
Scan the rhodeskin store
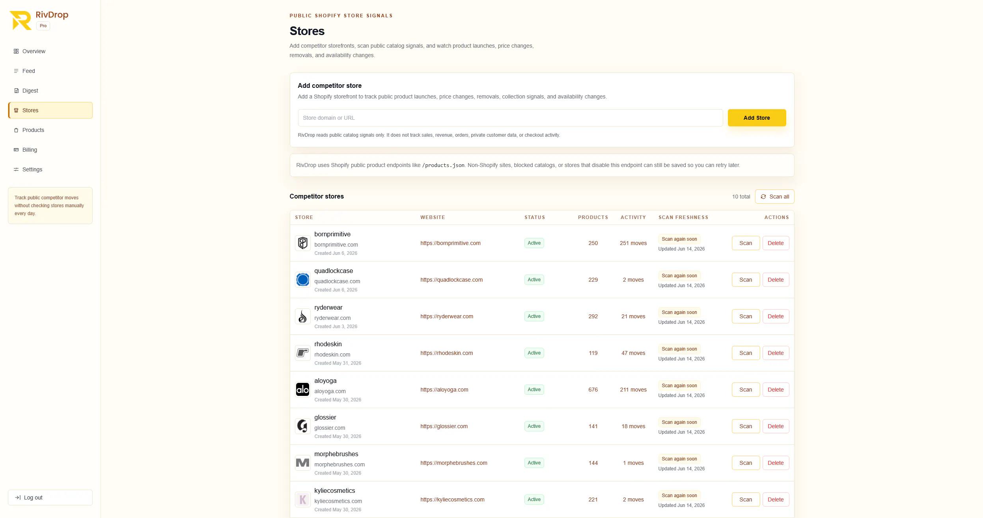(746, 353)
